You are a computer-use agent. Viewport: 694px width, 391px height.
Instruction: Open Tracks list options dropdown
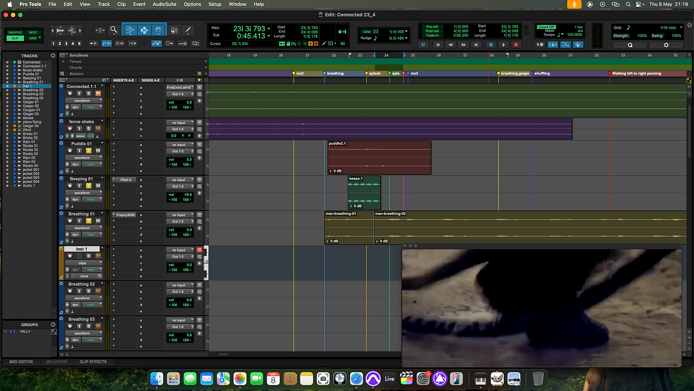click(x=53, y=56)
